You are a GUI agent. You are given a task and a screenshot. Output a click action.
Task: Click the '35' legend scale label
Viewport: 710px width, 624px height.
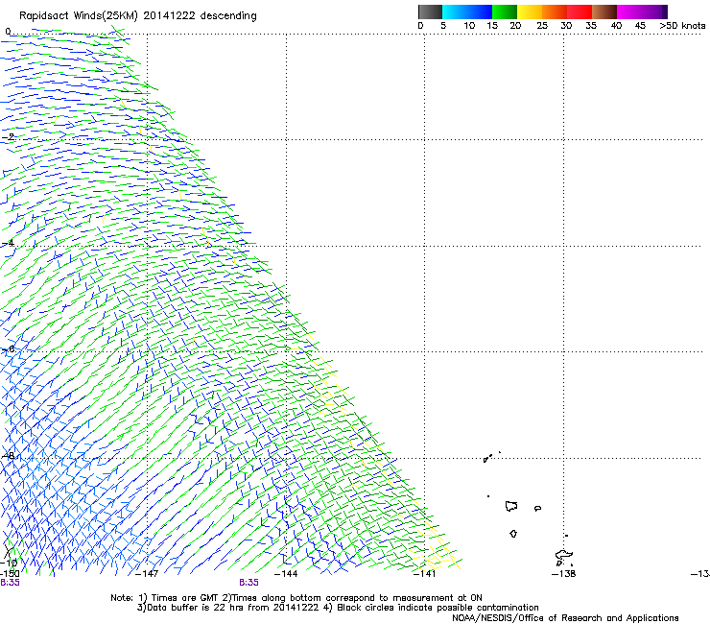tap(591, 26)
